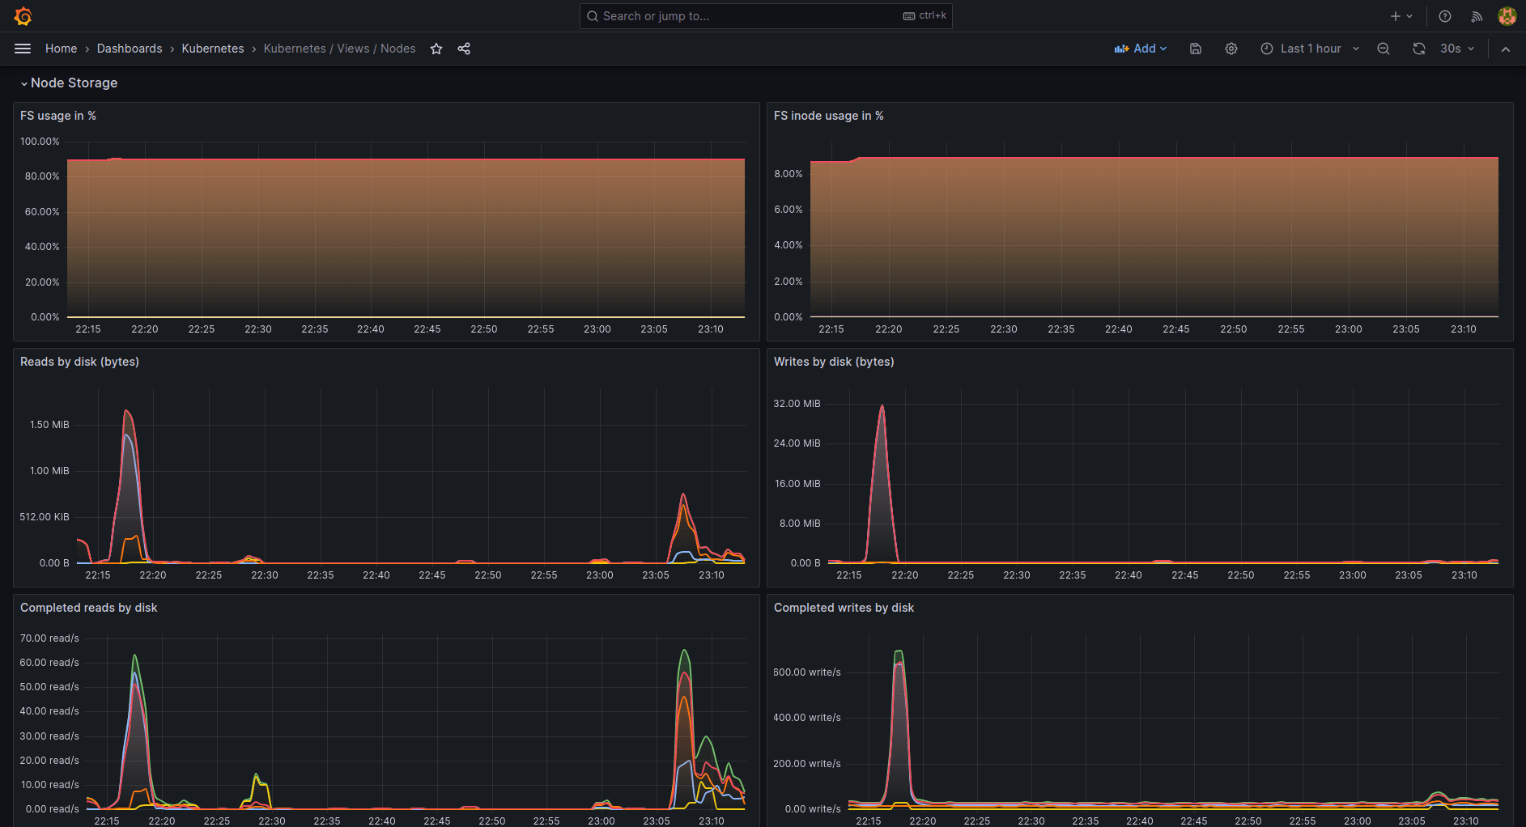This screenshot has height=827, width=1526.
Task: Share the Nodes dashboard
Action: tap(464, 49)
